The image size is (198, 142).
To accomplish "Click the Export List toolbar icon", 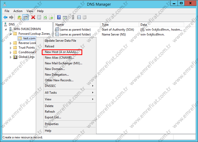I will click(51, 17).
